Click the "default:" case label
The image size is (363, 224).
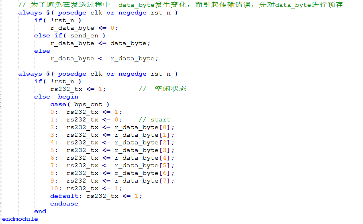tap(66, 196)
